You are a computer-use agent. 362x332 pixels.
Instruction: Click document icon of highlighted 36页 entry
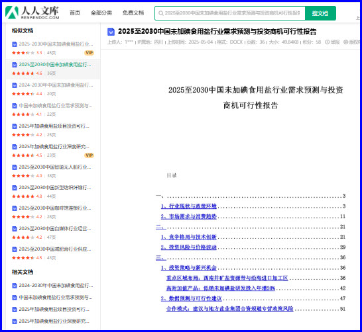pos(15,65)
